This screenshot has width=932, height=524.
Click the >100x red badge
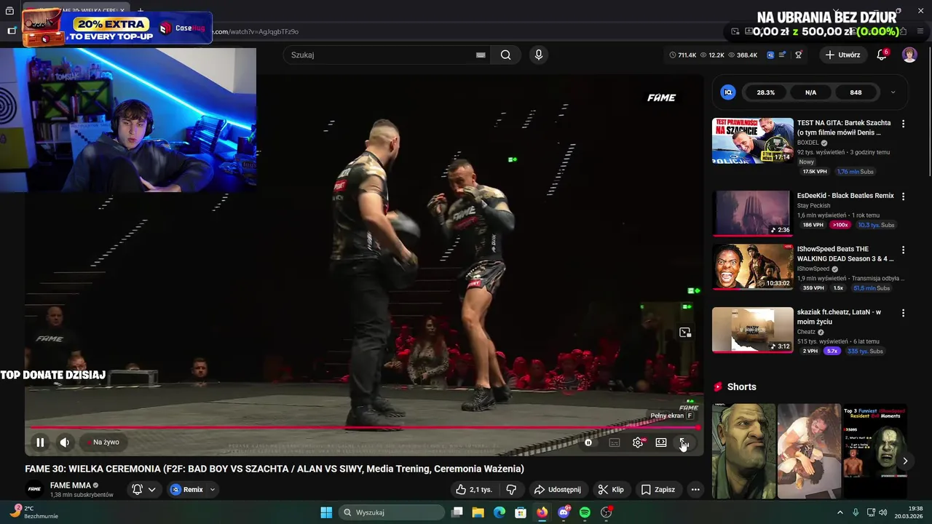click(840, 225)
